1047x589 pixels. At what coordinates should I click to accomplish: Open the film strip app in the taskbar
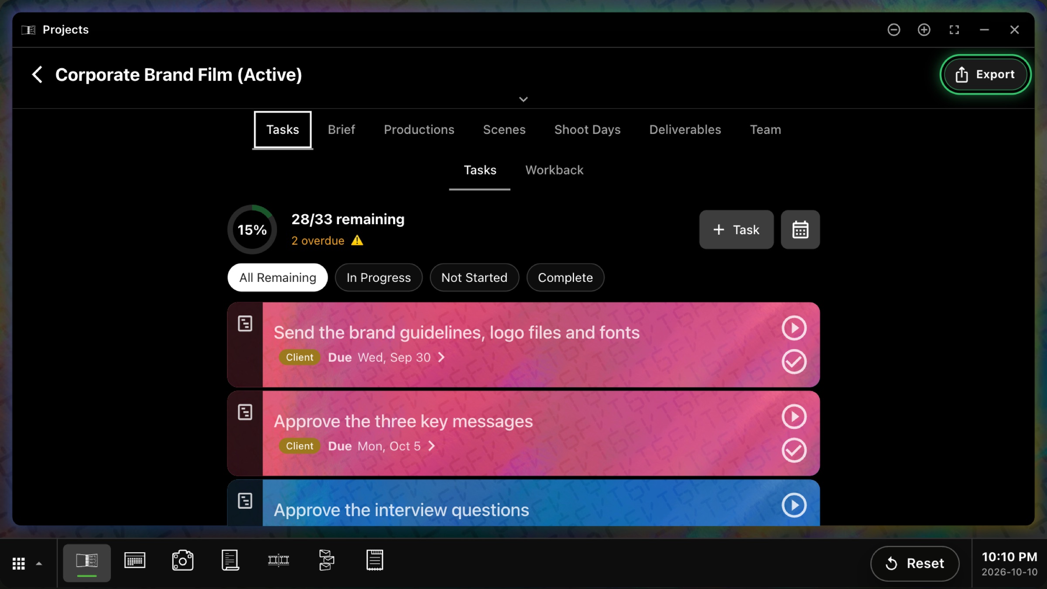click(x=278, y=561)
